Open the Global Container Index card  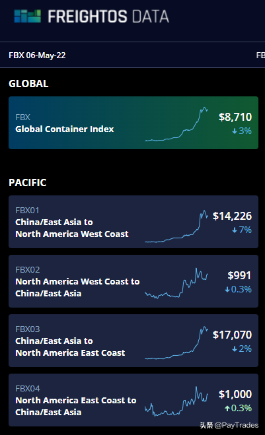click(x=133, y=123)
